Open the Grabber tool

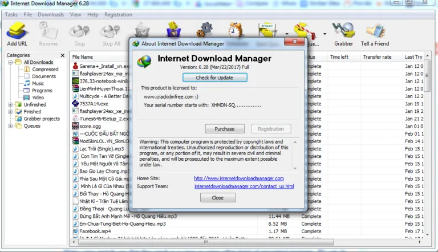343,34
